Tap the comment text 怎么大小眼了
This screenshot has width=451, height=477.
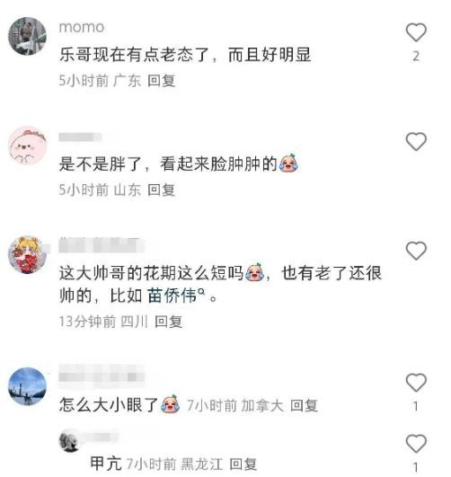[109, 405]
